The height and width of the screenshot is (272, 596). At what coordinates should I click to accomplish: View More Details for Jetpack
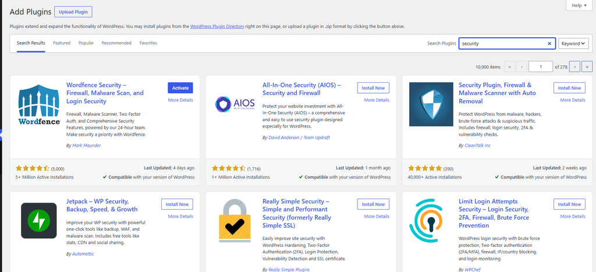180,217
